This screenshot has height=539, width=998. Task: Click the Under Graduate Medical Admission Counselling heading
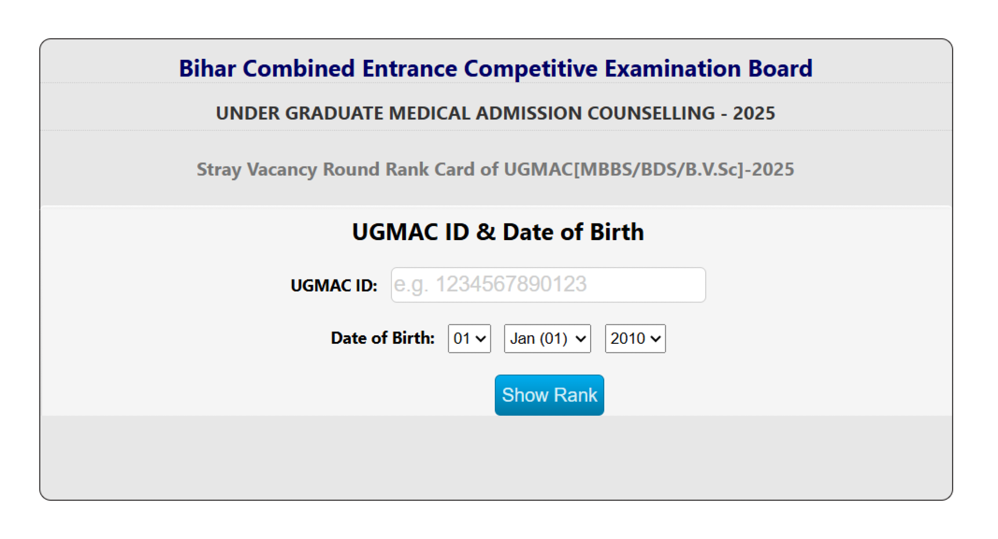tap(495, 113)
